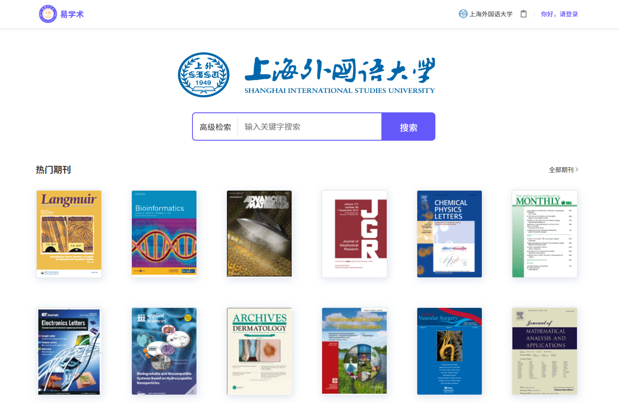
Task: Click the SISU globe icon beside 上海外国语大学
Action: click(x=463, y=14)
